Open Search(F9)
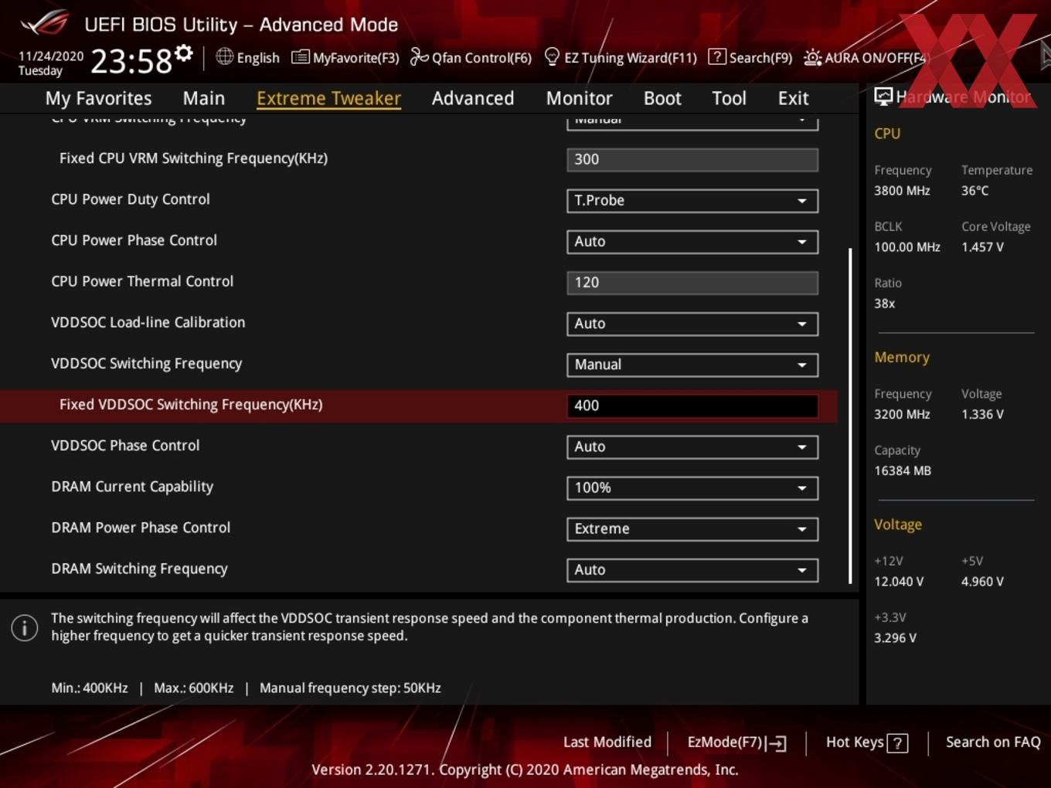 760,58
